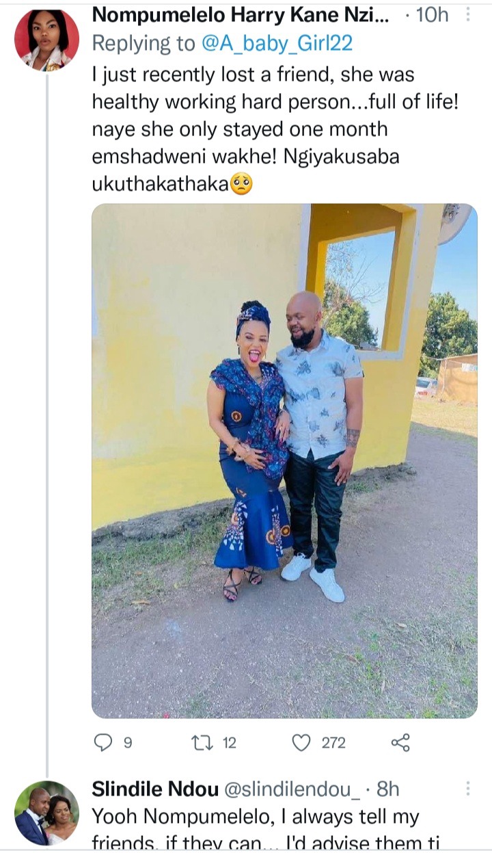
Task: View the 12 retweets count
Action: [x=229, y=743]
